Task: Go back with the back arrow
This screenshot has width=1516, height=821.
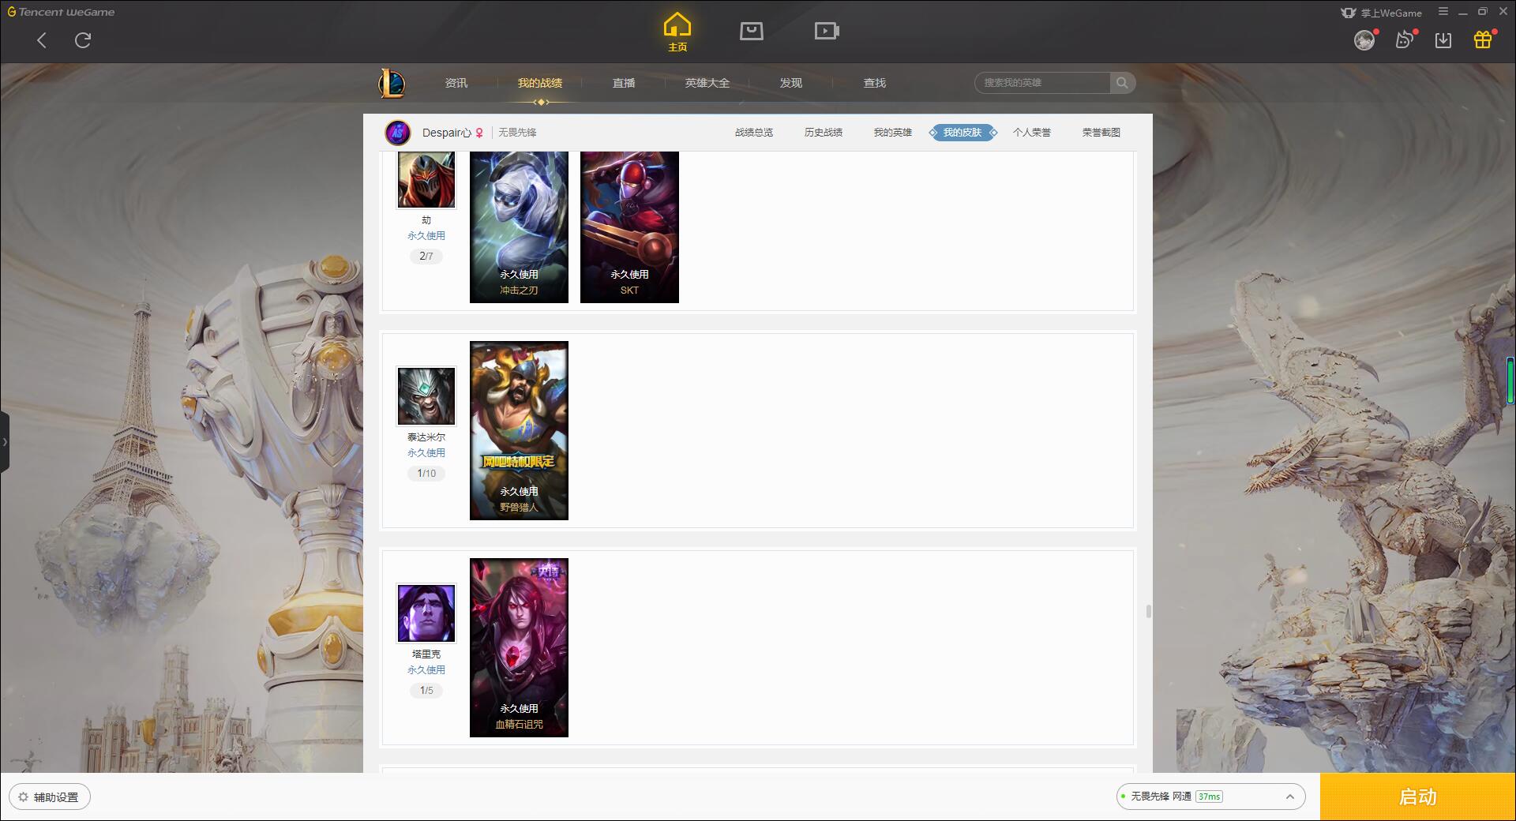Action: click(42, 40)
